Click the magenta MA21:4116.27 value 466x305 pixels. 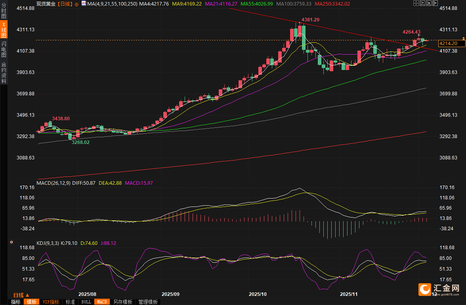point(221,4)
